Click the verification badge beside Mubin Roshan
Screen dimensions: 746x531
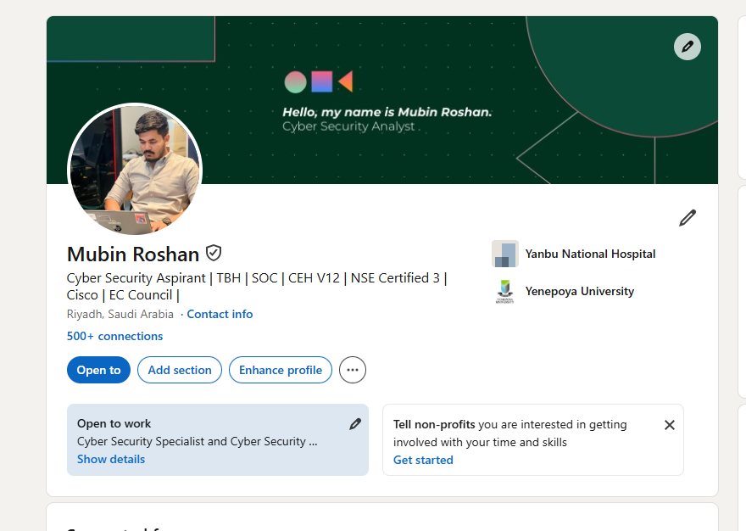point(213,252)
